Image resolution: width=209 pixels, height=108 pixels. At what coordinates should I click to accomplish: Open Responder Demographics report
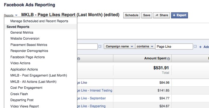29,51
